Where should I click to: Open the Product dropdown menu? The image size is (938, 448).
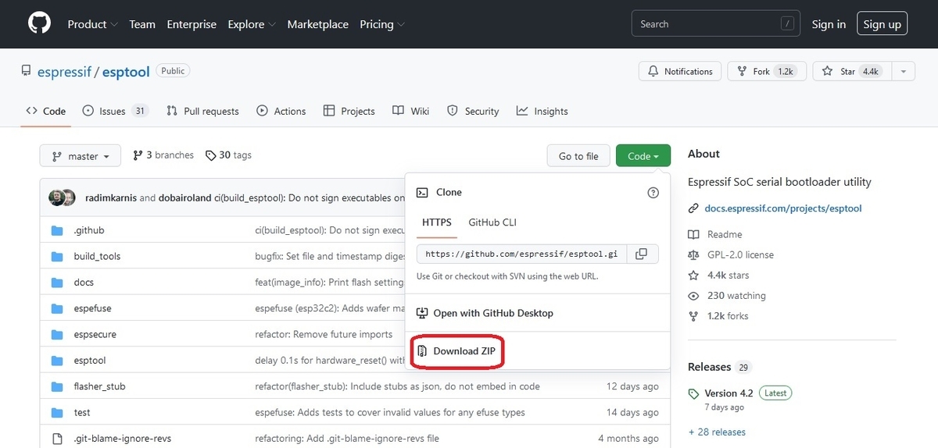92,24
